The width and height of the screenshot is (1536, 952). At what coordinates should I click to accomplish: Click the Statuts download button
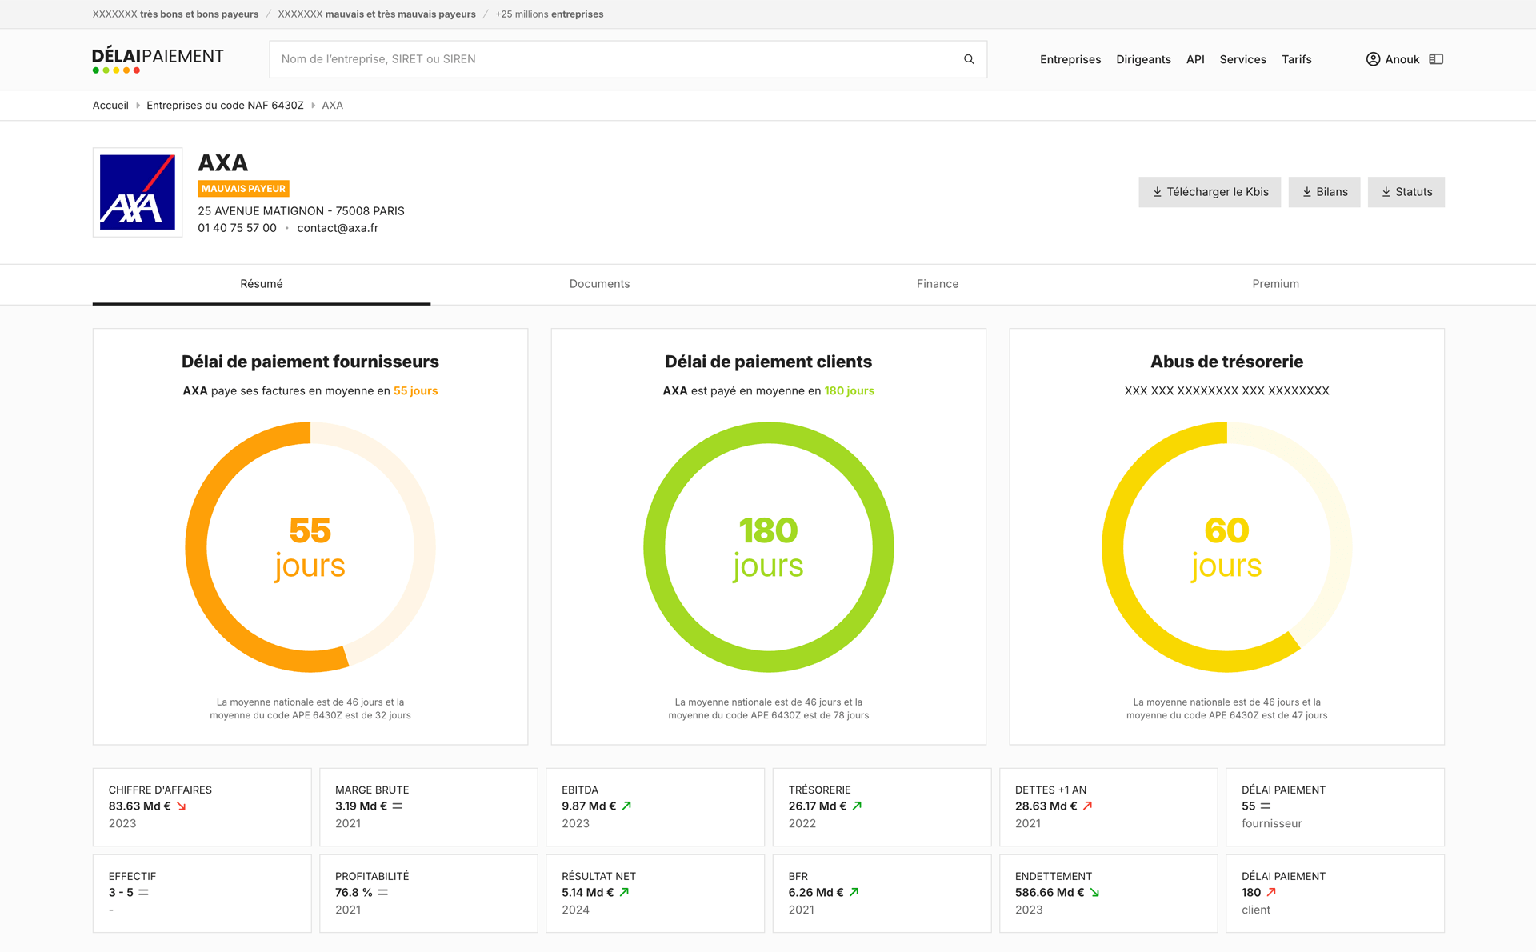click(x=1406, y=192)
